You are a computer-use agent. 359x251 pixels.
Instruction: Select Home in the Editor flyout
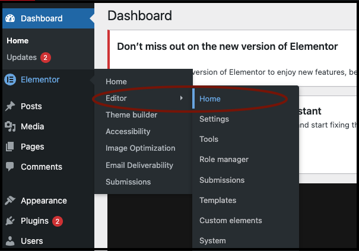click(x=210, y=99)
